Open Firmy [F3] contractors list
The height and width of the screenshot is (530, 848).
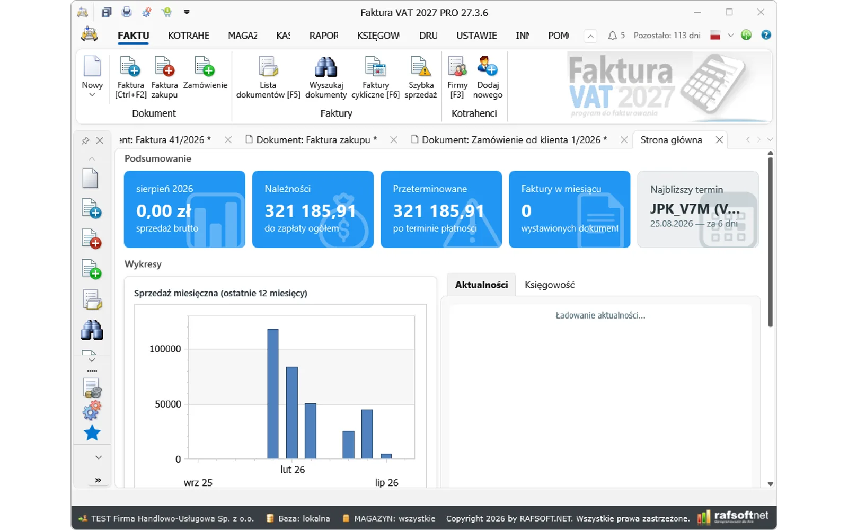tap(457, 77)
